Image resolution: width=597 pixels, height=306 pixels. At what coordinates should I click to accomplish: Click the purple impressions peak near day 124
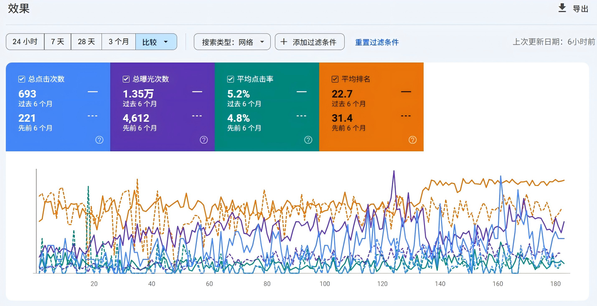(394, 171)
